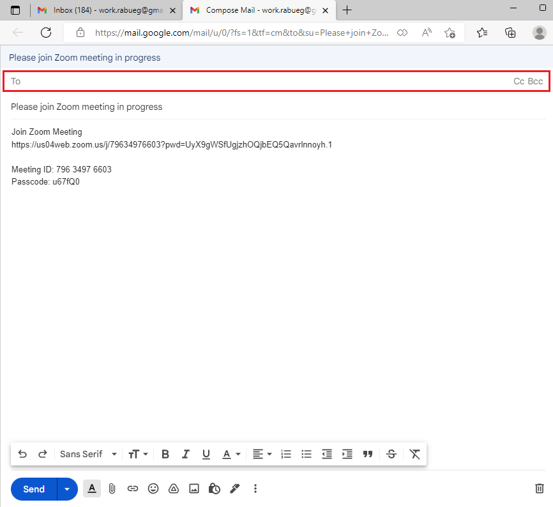This screenshot has width=553, height=507.
Task: Add Cc recipients
Action: click(519, 82)
